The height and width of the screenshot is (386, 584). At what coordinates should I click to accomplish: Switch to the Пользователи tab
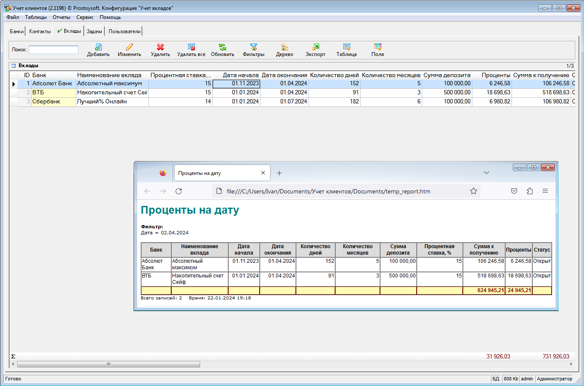(124, 31)
